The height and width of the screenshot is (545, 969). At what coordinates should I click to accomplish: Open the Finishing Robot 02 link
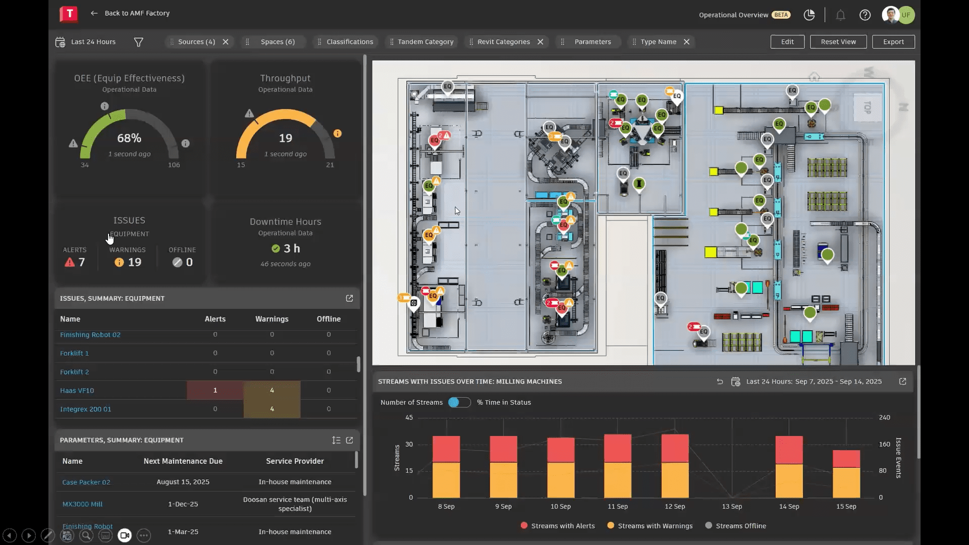(90, 335)
